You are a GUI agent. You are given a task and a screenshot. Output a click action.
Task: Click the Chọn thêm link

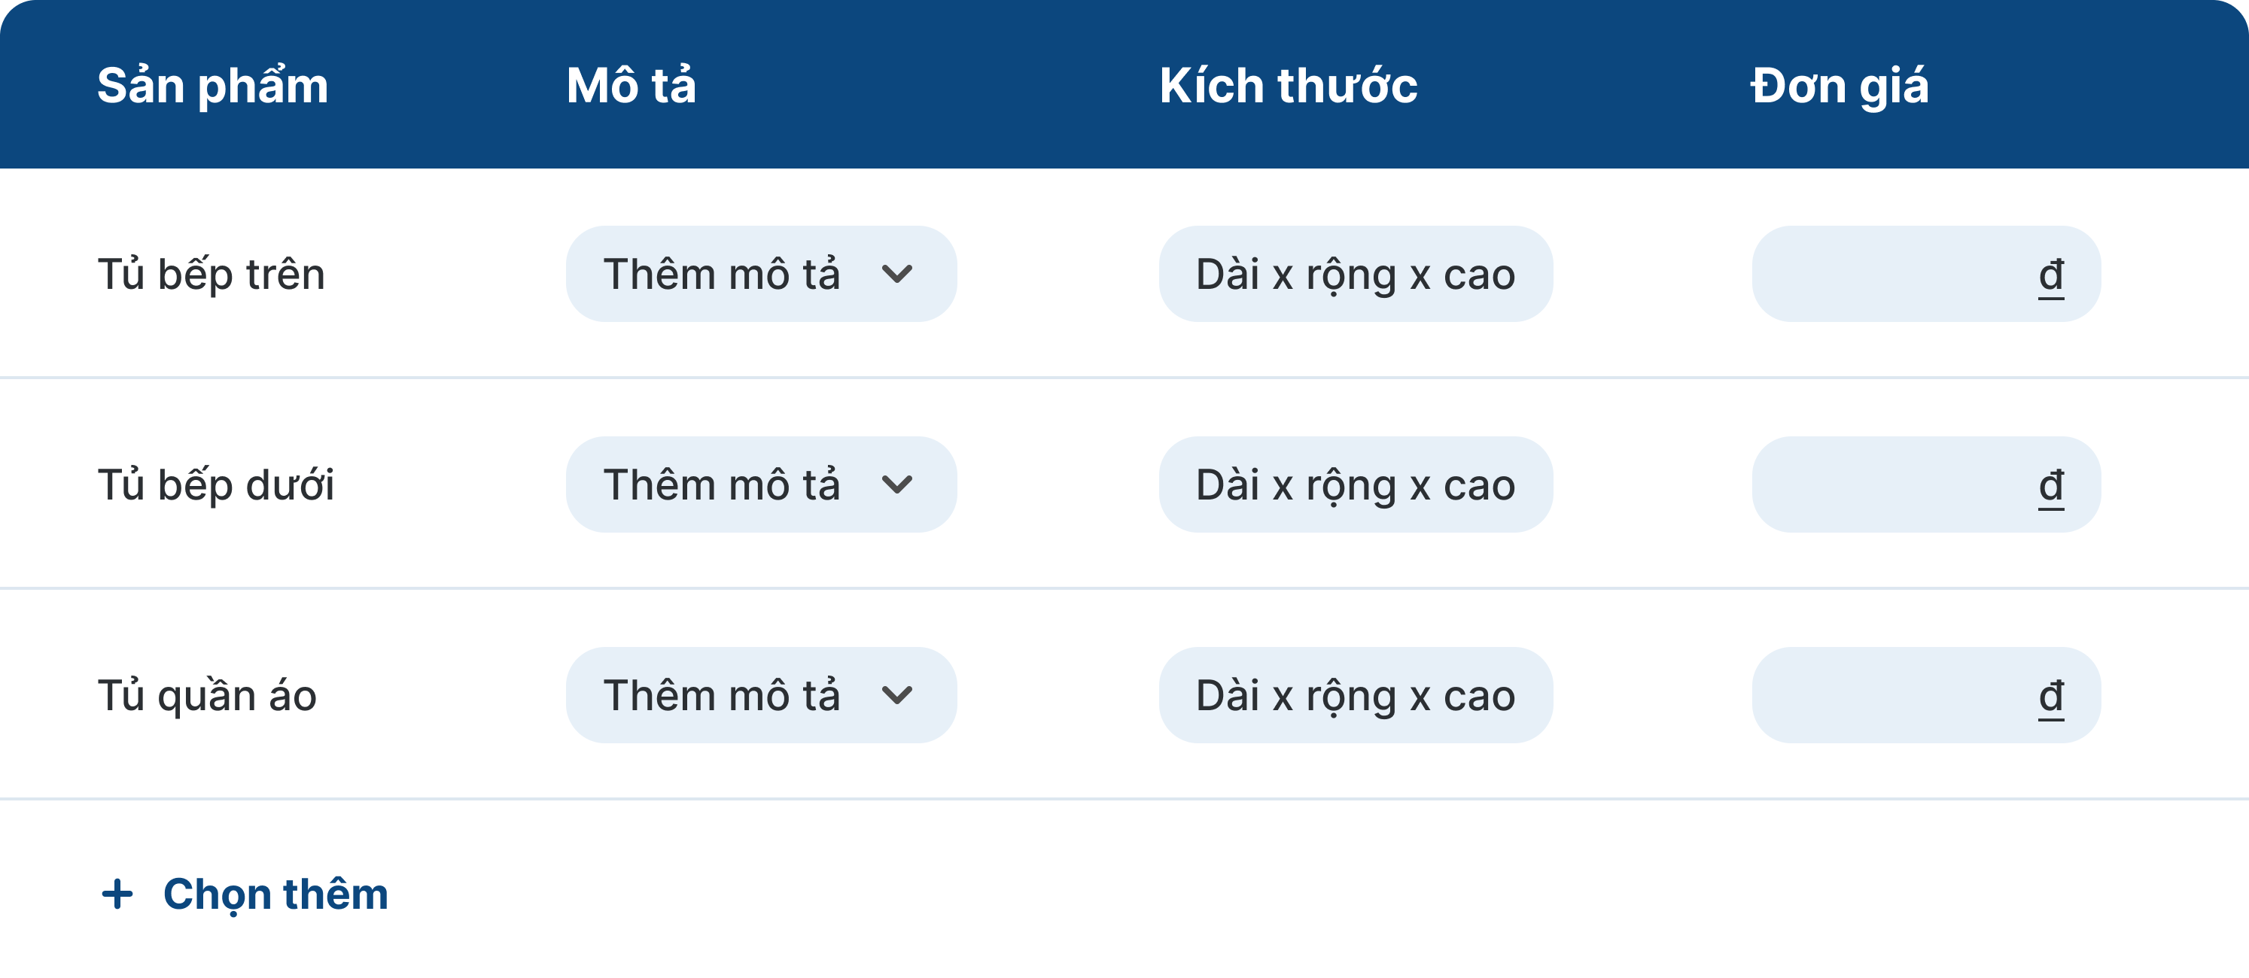click(275, 894)
